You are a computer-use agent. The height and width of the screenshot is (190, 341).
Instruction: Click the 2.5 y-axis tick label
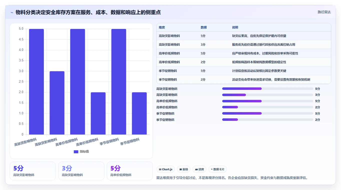coord(21,82)
